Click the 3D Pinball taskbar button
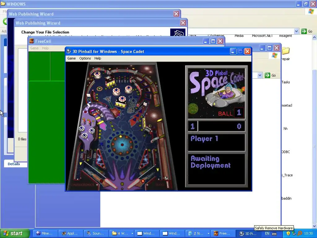This screenshot has width=317, height=238. pyautogui.click(x=248, y=233)
